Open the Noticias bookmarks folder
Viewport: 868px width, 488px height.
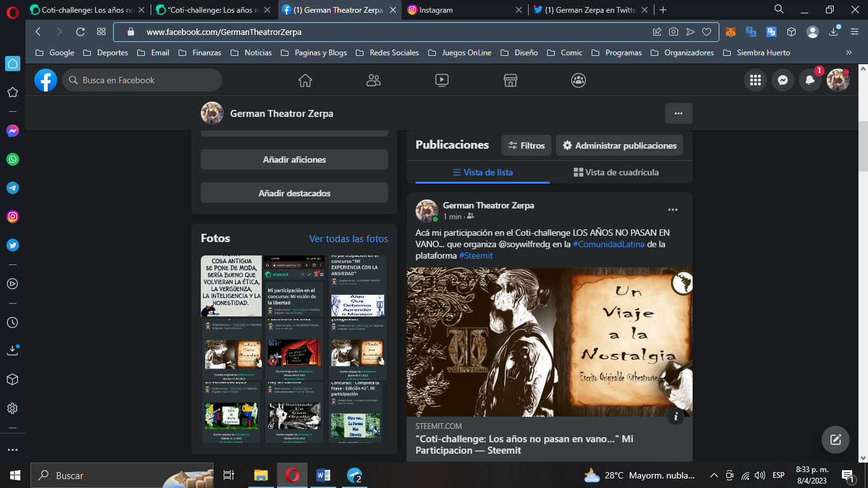pos(251,53)
